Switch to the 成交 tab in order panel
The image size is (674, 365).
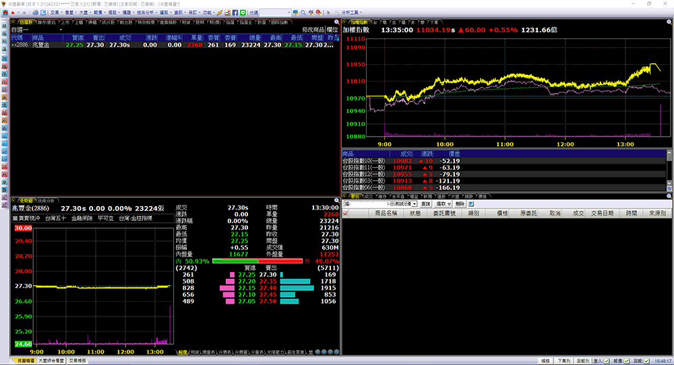point(368,196)
